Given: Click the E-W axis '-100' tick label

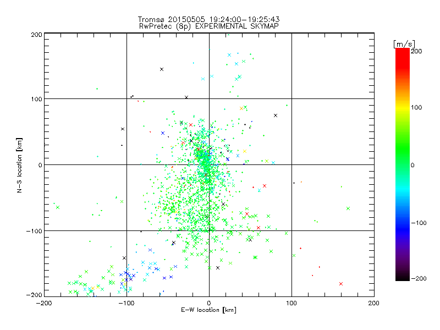Looking at the screenshot, I should tap(127, 303).
